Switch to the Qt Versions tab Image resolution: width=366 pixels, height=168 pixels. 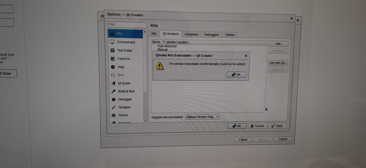click(170, 34)
